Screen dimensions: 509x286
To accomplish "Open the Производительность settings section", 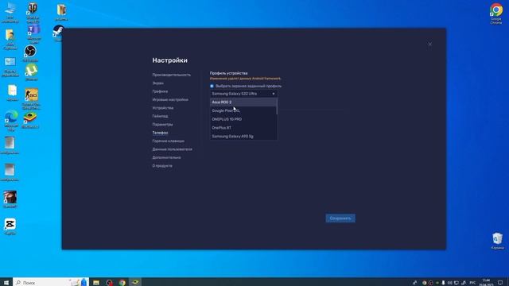I will pyautogui.click(x=172, y=75).
